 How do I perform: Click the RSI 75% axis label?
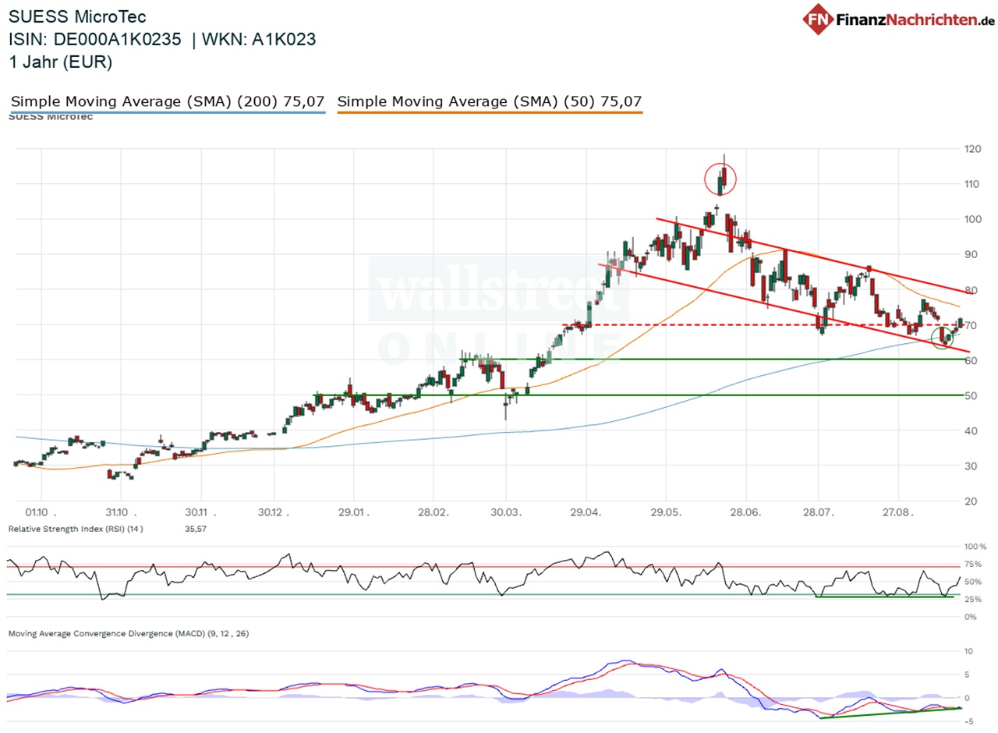[x=972, y=564]
